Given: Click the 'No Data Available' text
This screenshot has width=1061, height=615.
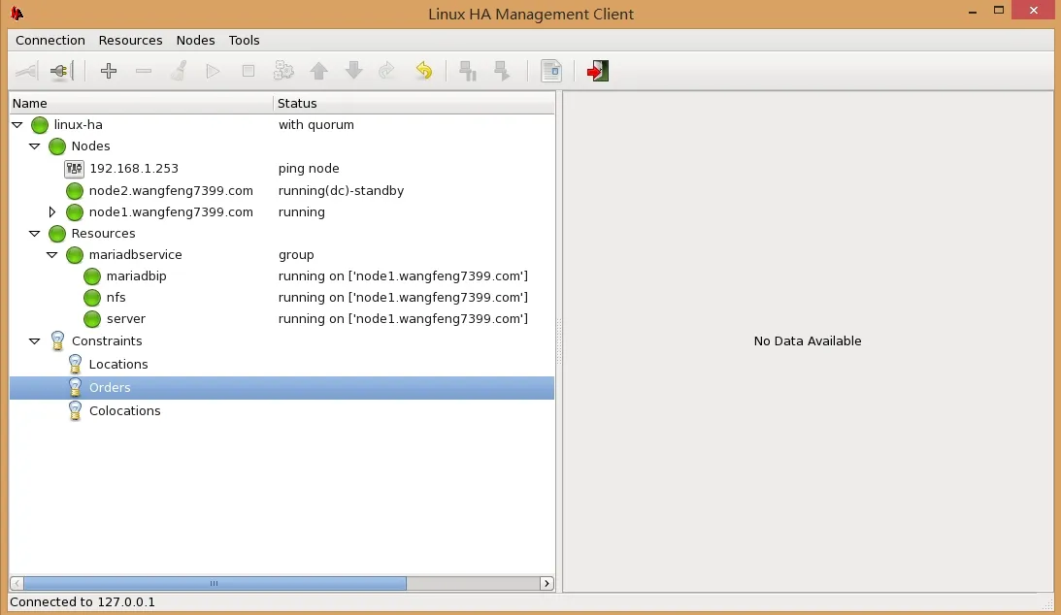Looking at the screenshot, I should tap(808, 341).
